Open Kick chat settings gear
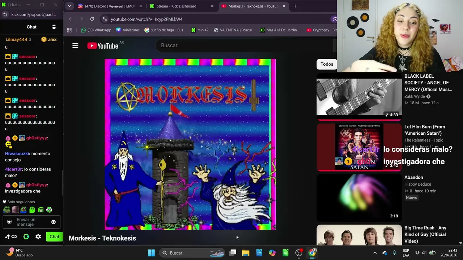The image size is (463, 260). coord(38,237)
